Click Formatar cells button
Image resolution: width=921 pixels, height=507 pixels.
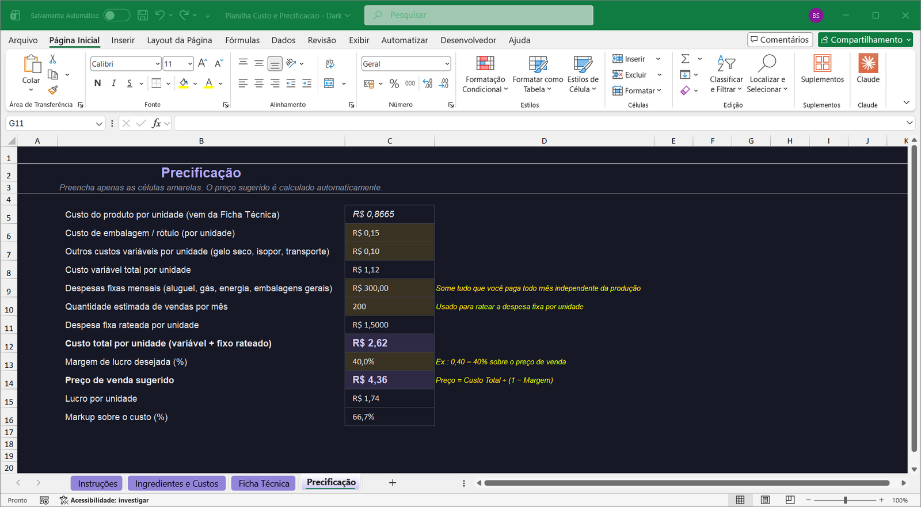coord(637,90)
